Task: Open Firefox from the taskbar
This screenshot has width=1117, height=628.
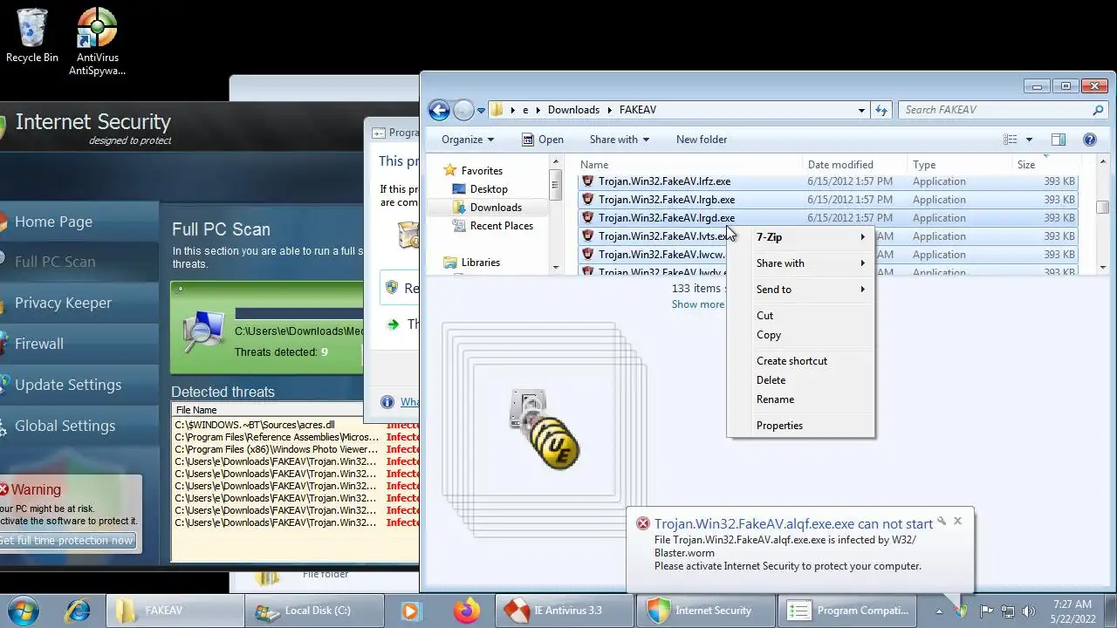Action: click(x=467, y=611)
